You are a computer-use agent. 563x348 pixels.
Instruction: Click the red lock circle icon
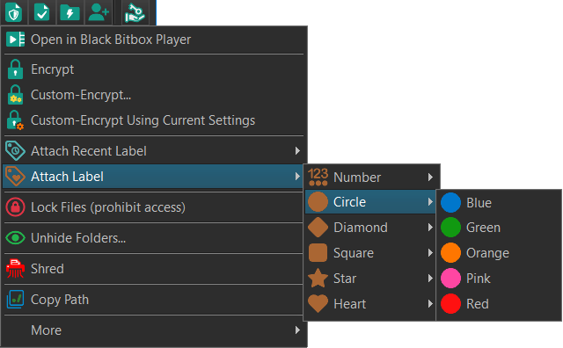pos(15,207)
